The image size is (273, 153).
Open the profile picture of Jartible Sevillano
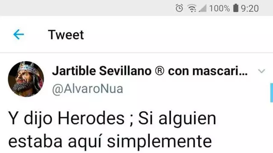[x=26, y=79]
